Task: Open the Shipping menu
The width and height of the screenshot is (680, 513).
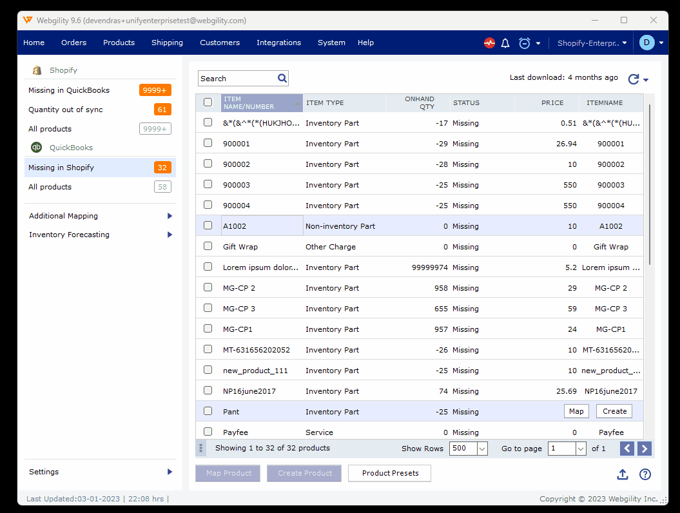Action: 167,43
